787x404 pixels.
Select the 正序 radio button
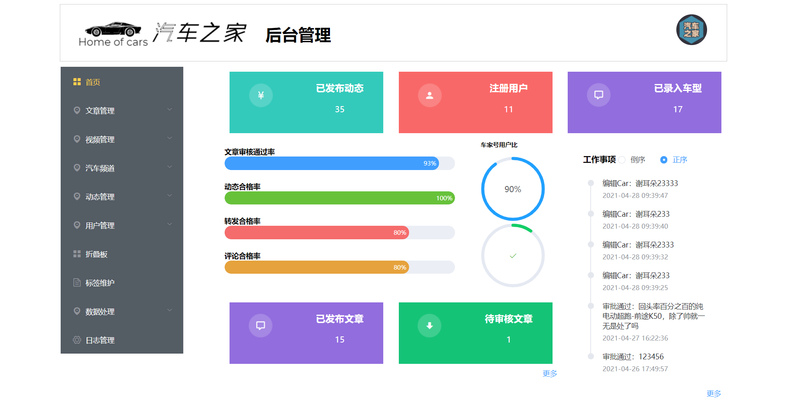tap(664, 160)
